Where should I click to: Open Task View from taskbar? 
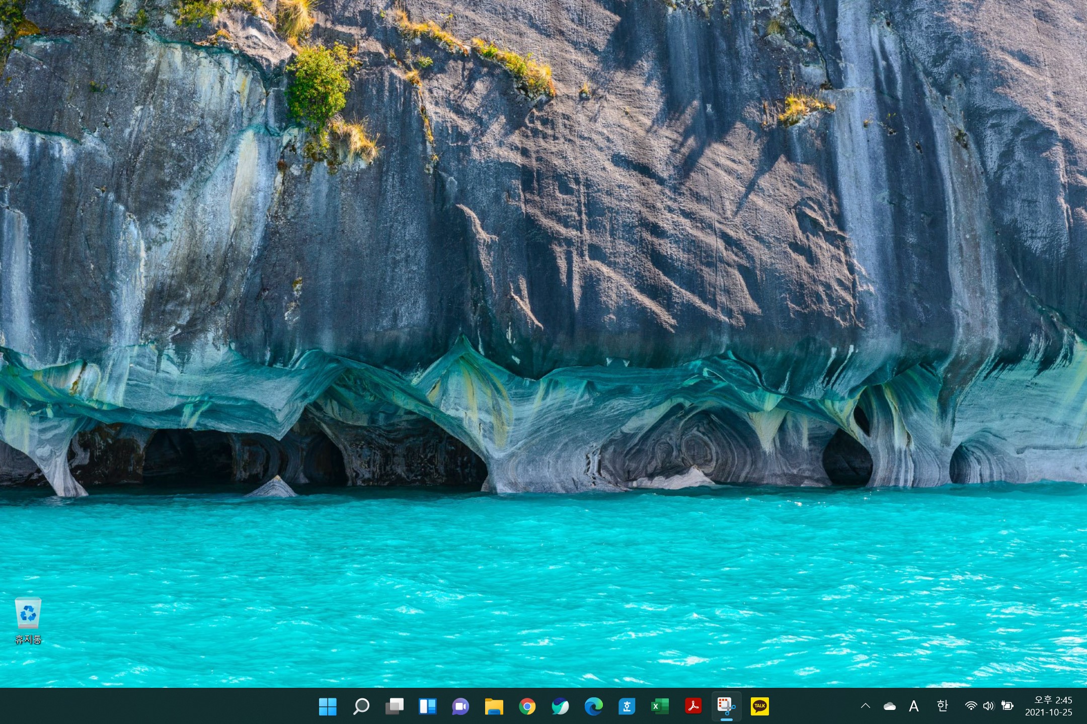pos(394,706)
